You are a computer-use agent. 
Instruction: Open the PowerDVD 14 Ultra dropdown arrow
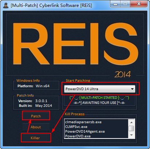132,89
